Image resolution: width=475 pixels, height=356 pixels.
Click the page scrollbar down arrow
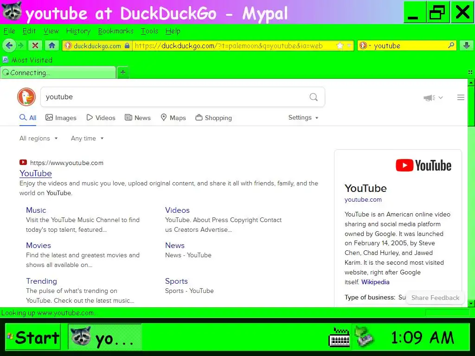(x=471, y=303)
